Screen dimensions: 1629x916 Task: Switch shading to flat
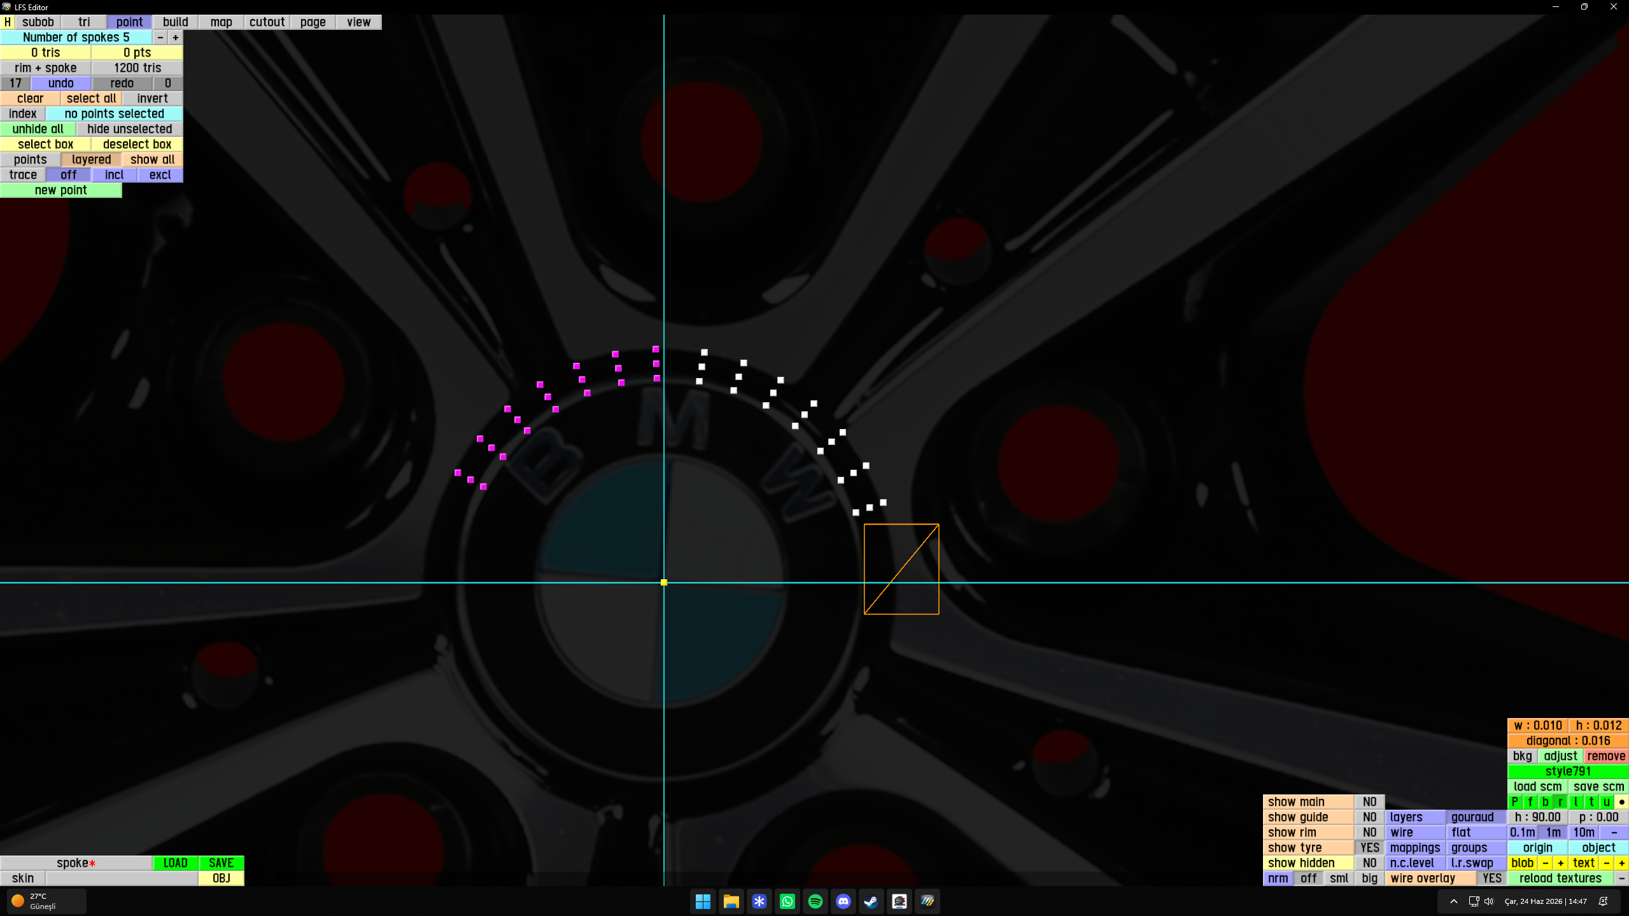pyautogui.click(x=1477, y=833)
